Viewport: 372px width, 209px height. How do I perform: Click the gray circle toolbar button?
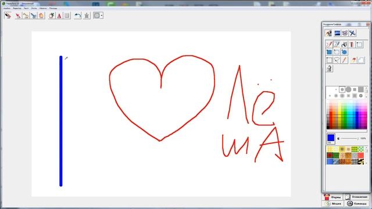tap(96, 16)
